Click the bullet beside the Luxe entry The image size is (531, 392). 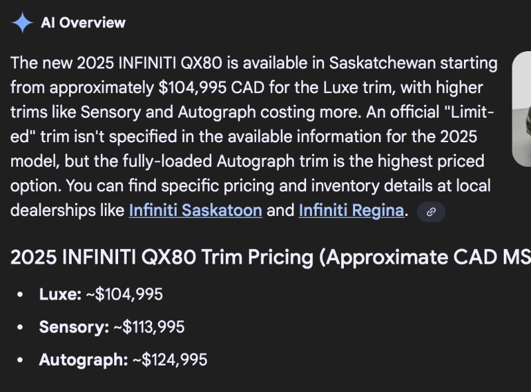pyautogui.click(x=21, y=294)
